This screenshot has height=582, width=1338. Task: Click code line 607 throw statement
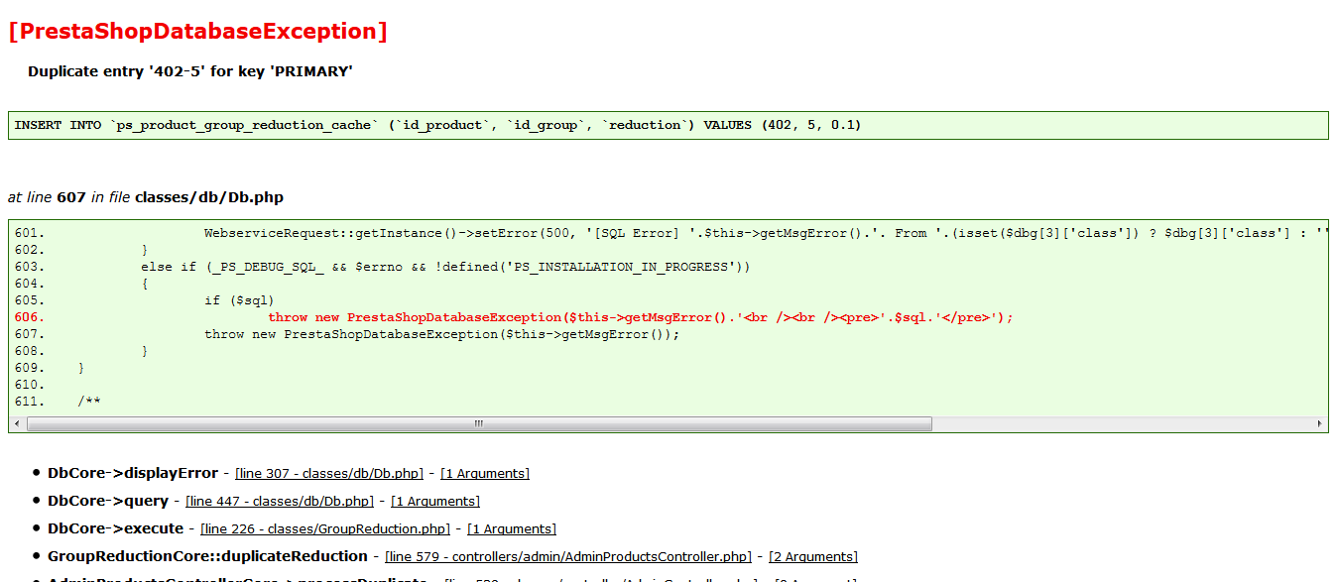pyautogui.click(x=441, y=334)
